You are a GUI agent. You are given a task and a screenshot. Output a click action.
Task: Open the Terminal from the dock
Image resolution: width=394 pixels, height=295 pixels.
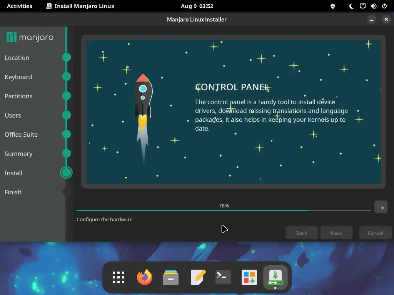(x=223, y=277)
